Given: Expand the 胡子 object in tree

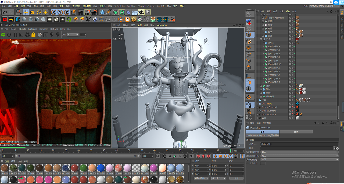Looking at the screenshot, I should pos(261,86).
